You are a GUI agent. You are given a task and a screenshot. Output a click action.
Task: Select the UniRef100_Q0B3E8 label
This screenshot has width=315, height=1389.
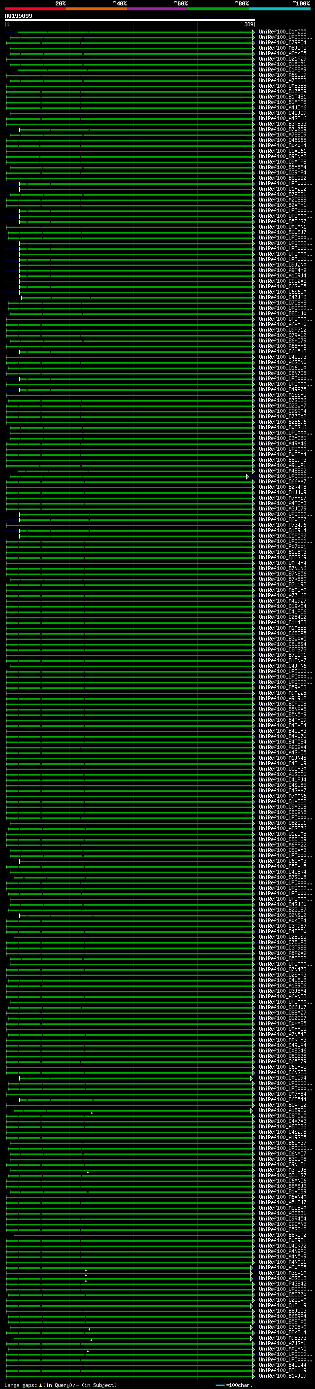[x=283, y=86]
